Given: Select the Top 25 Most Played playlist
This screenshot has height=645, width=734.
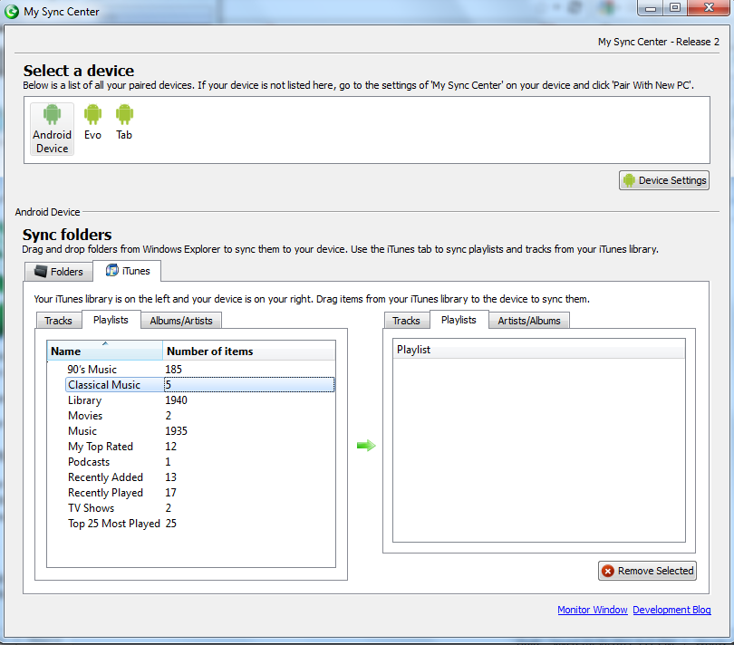Looking at the screenshot, I should [x=114, y=523].
